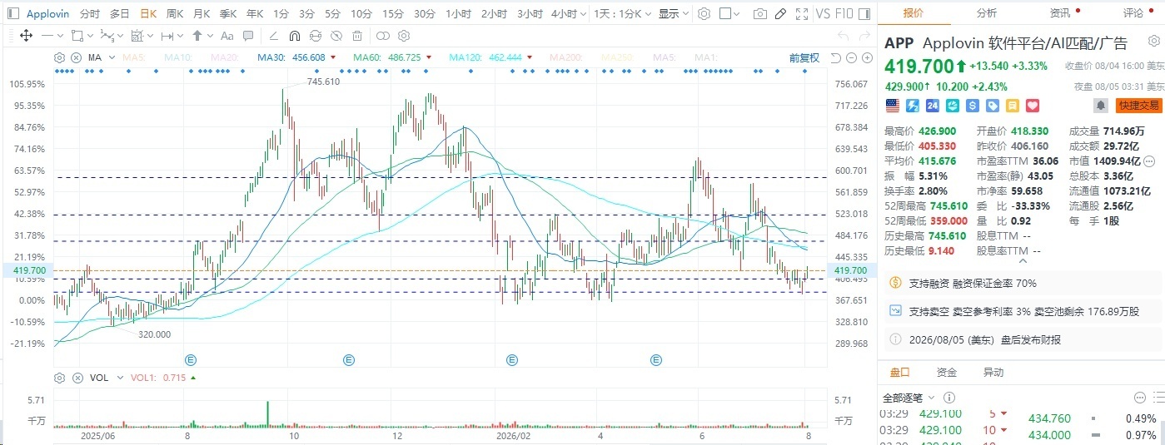Image resolution: width=1165 pixels, height=445 pixels.
Task: Take a chart snapshot with camera icon
Action: coord(759,14)
